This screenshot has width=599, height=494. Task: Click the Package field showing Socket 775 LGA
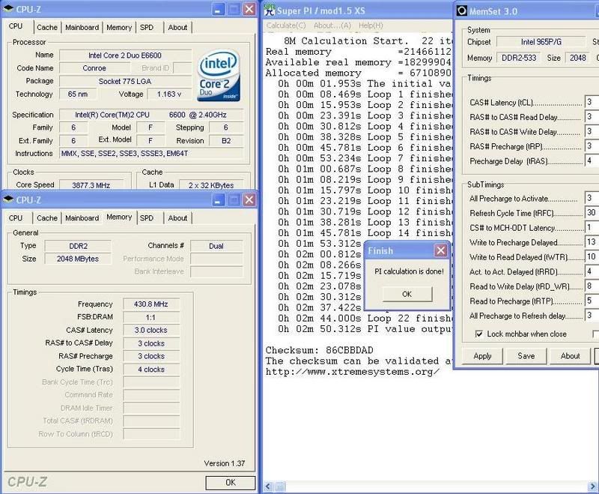pyautogui.click(x=125, y=82)
